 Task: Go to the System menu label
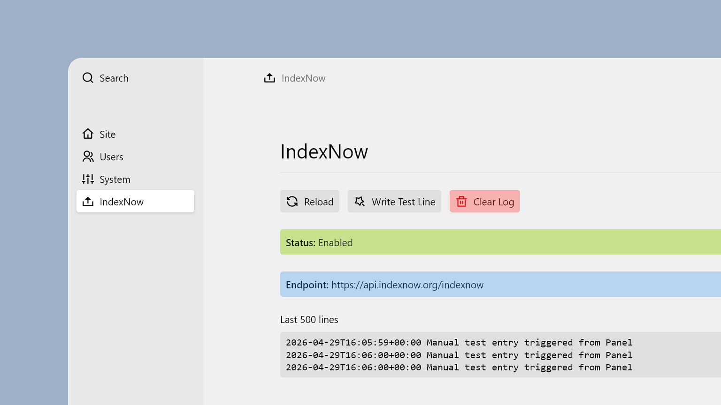click(115, 180)
